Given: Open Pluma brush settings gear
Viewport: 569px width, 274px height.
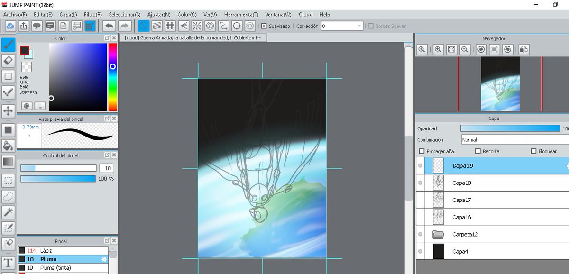Looking at the screenshot, I should click(x=104, y=259).
